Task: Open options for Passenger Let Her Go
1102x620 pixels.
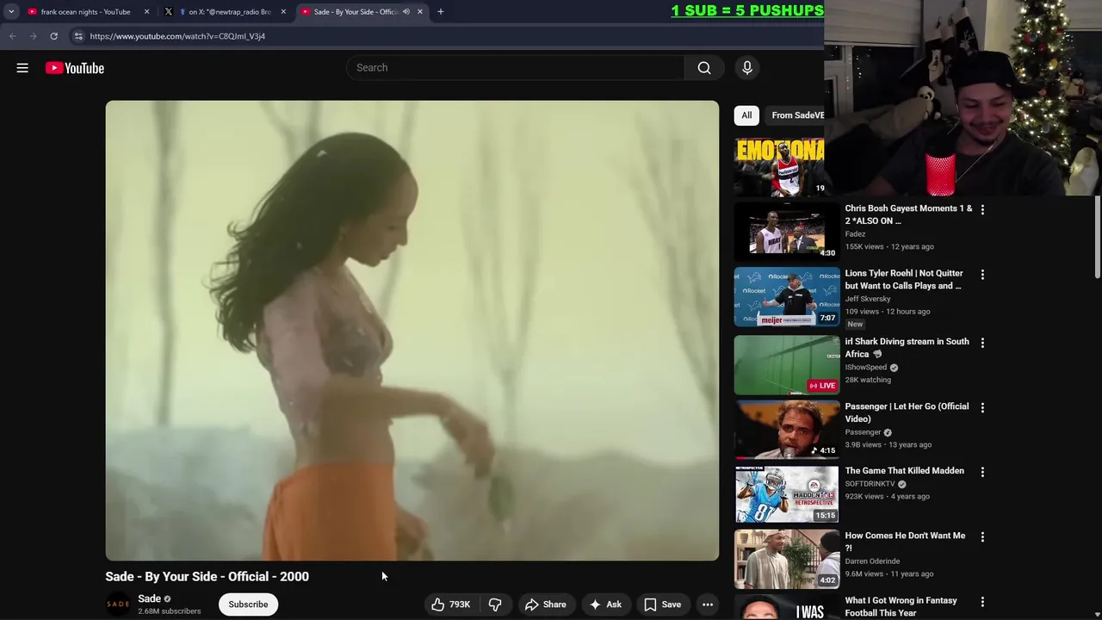Action: (982, 407)
